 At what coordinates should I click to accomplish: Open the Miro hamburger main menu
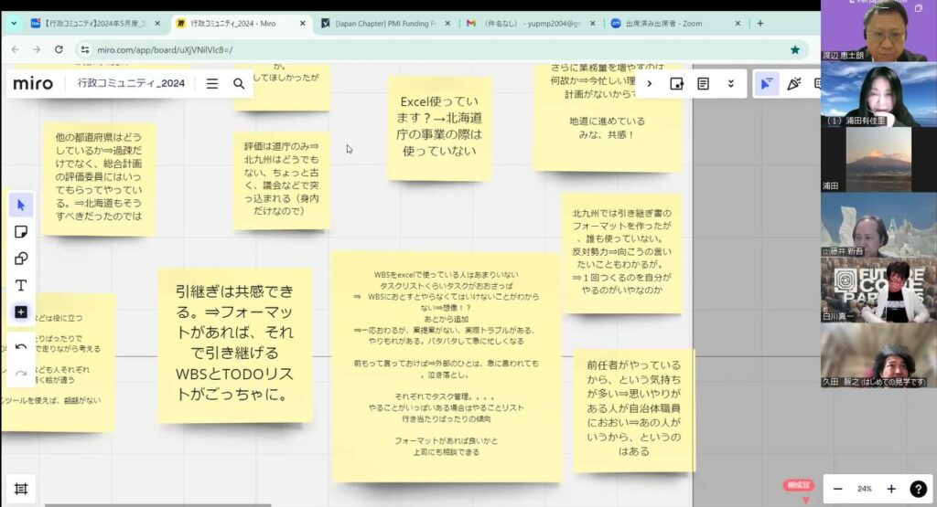pyautogui.click(x=212, y=84)
